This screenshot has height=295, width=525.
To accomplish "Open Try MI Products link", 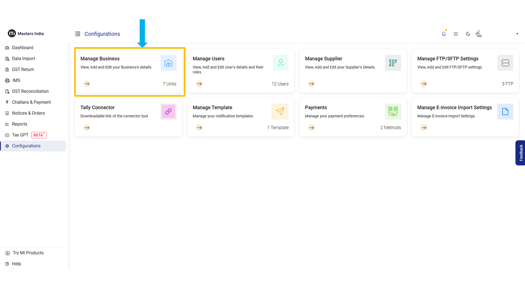I will pos(28,253).
